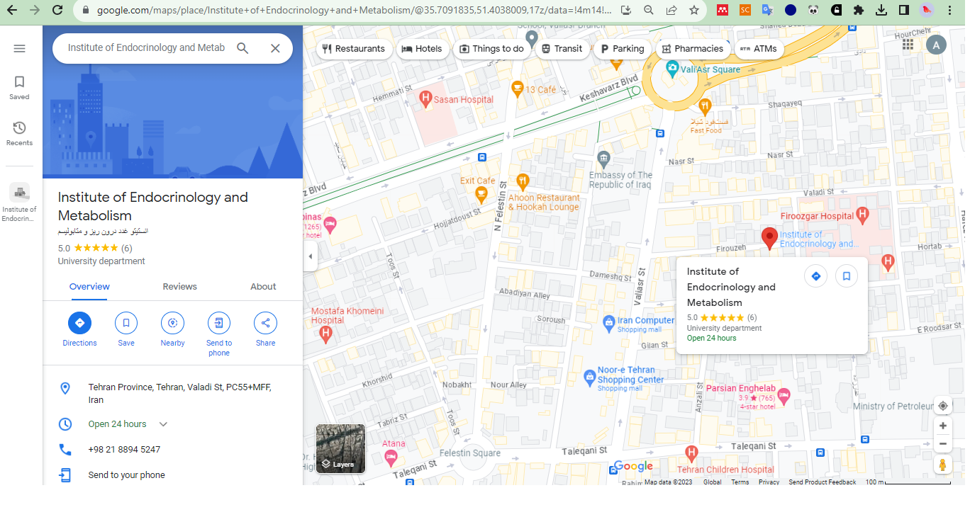Screen dimensions: 970x517
Task: Click the Nearby button
Action: tap(172, 323)
